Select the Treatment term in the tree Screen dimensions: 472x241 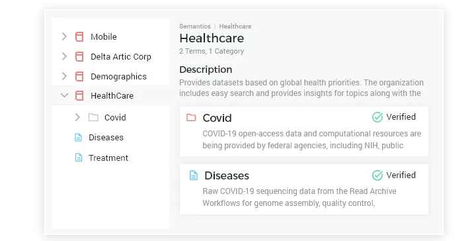pos(108,158)
